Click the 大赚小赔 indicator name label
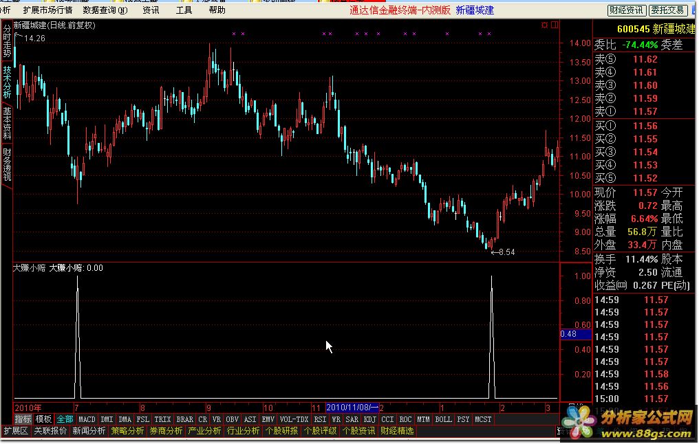Viewport: 699px width, 444px height. click(29, 268)
